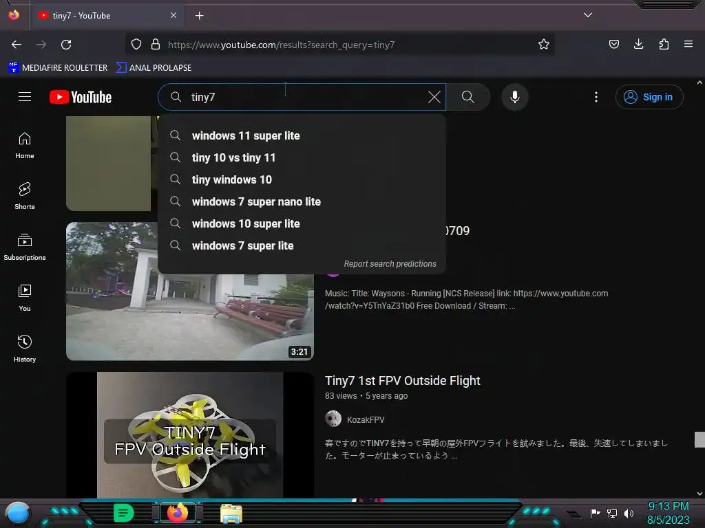Click 'Report search predictions' link
The height and width of the screenshot is (528, 705).
[390, 264]
